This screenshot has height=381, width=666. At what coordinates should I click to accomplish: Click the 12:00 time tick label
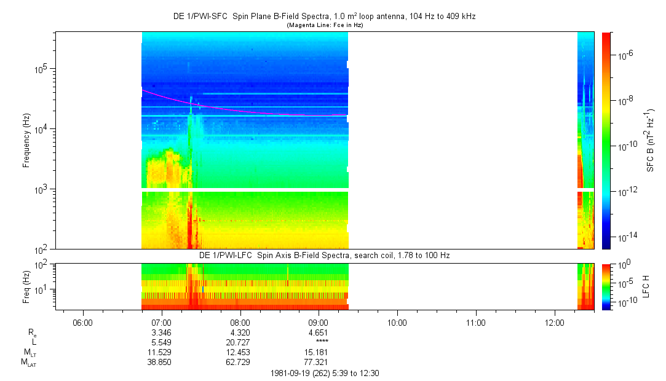point(555,322)
